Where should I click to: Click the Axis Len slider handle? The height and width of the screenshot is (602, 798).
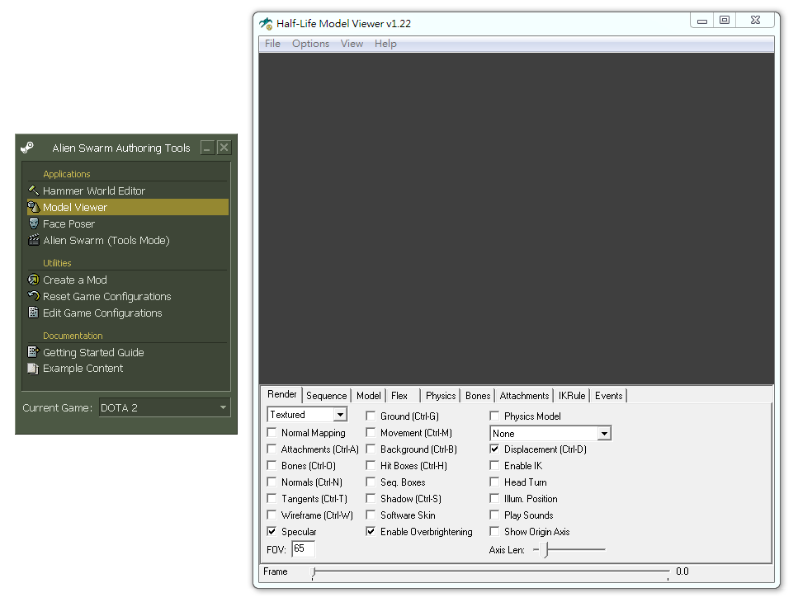545,549
